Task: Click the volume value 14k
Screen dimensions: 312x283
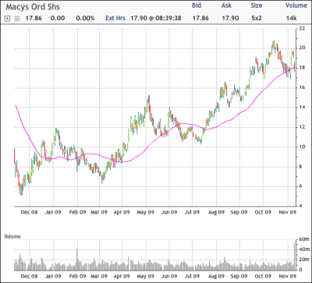Action: (x=292, y=18)
